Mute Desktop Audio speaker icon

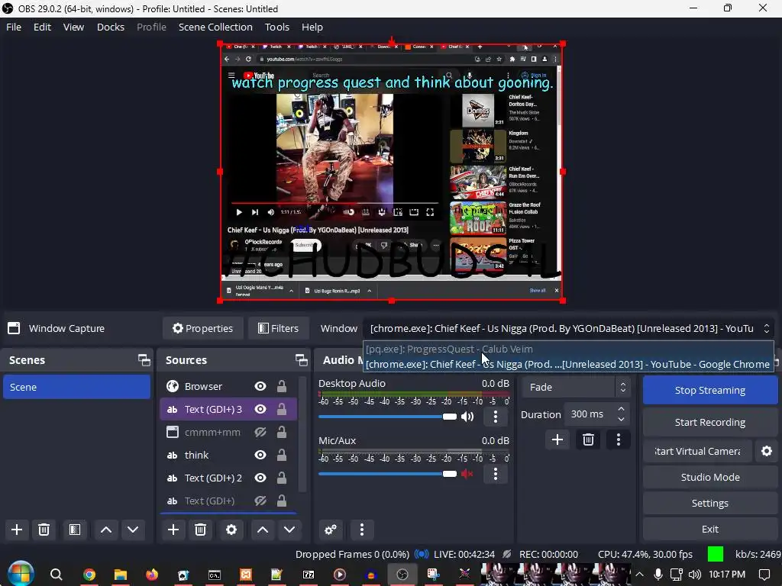point(467,417)
